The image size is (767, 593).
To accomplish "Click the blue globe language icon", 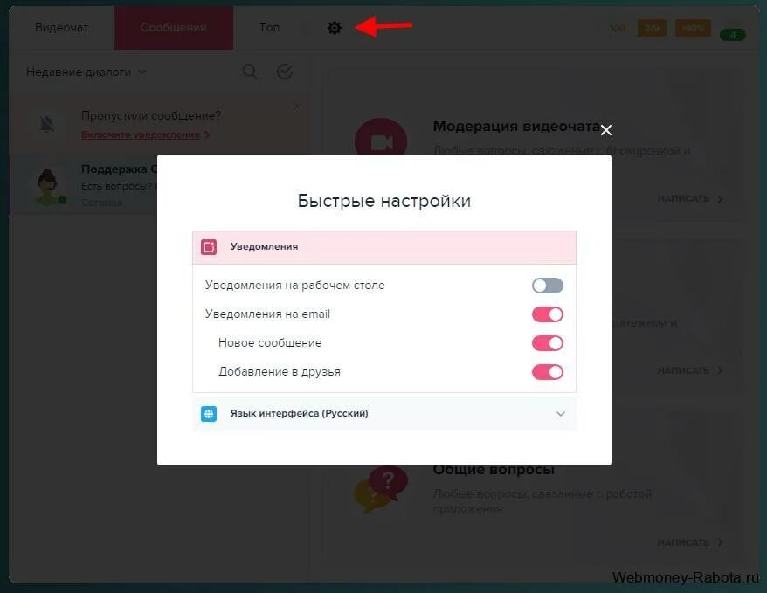I will point(209,414).
